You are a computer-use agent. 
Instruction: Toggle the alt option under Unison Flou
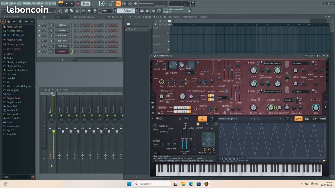(x=219, y=102)
